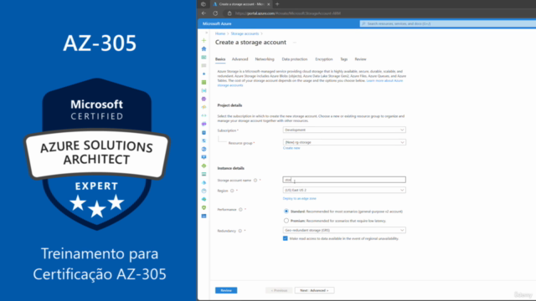Switch to the Advanced tab

click(x=240, y=59)
